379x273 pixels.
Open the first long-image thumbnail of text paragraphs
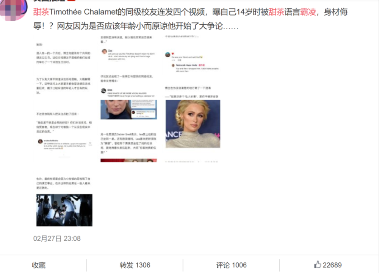tap(64, 99)
